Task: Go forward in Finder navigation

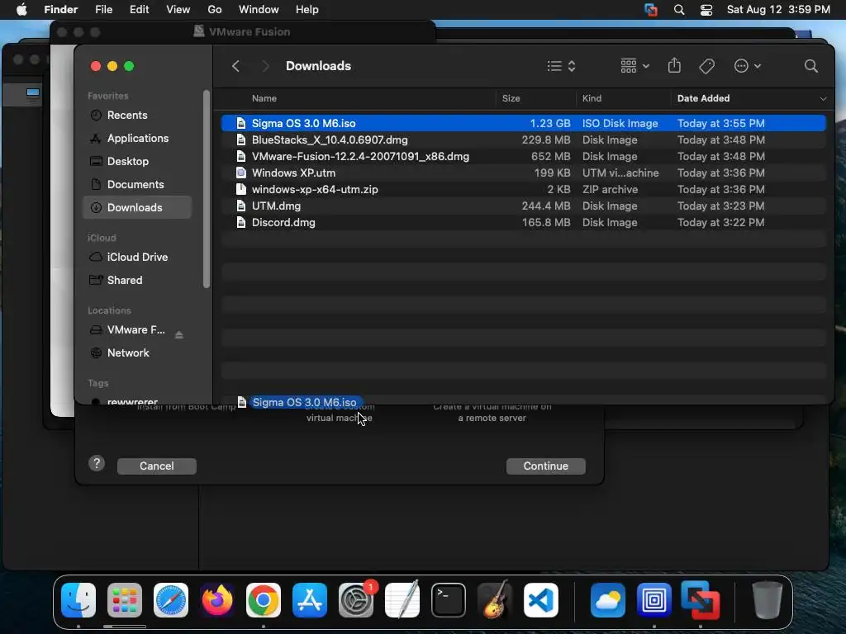Action: pyautogui.click(x=265, y=66)
